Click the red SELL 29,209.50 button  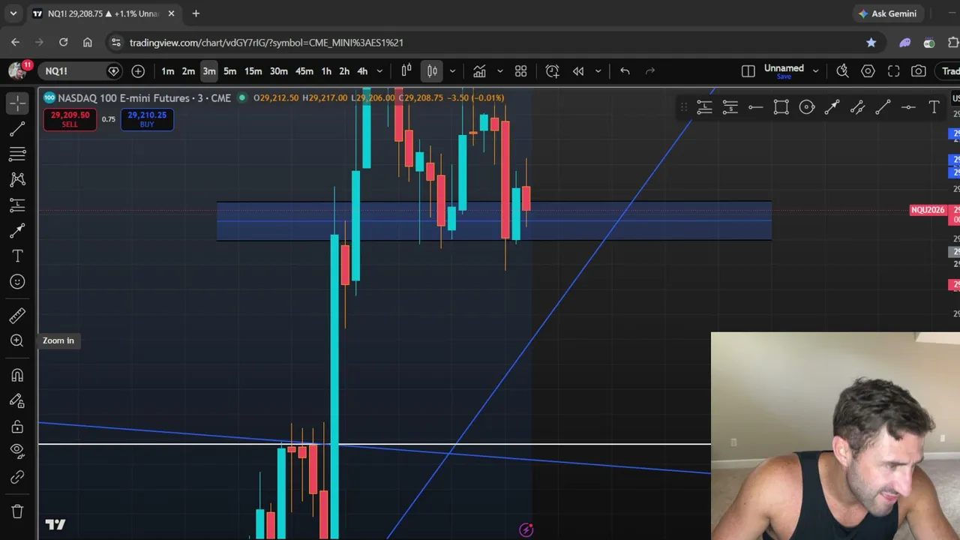coord(70,119)
